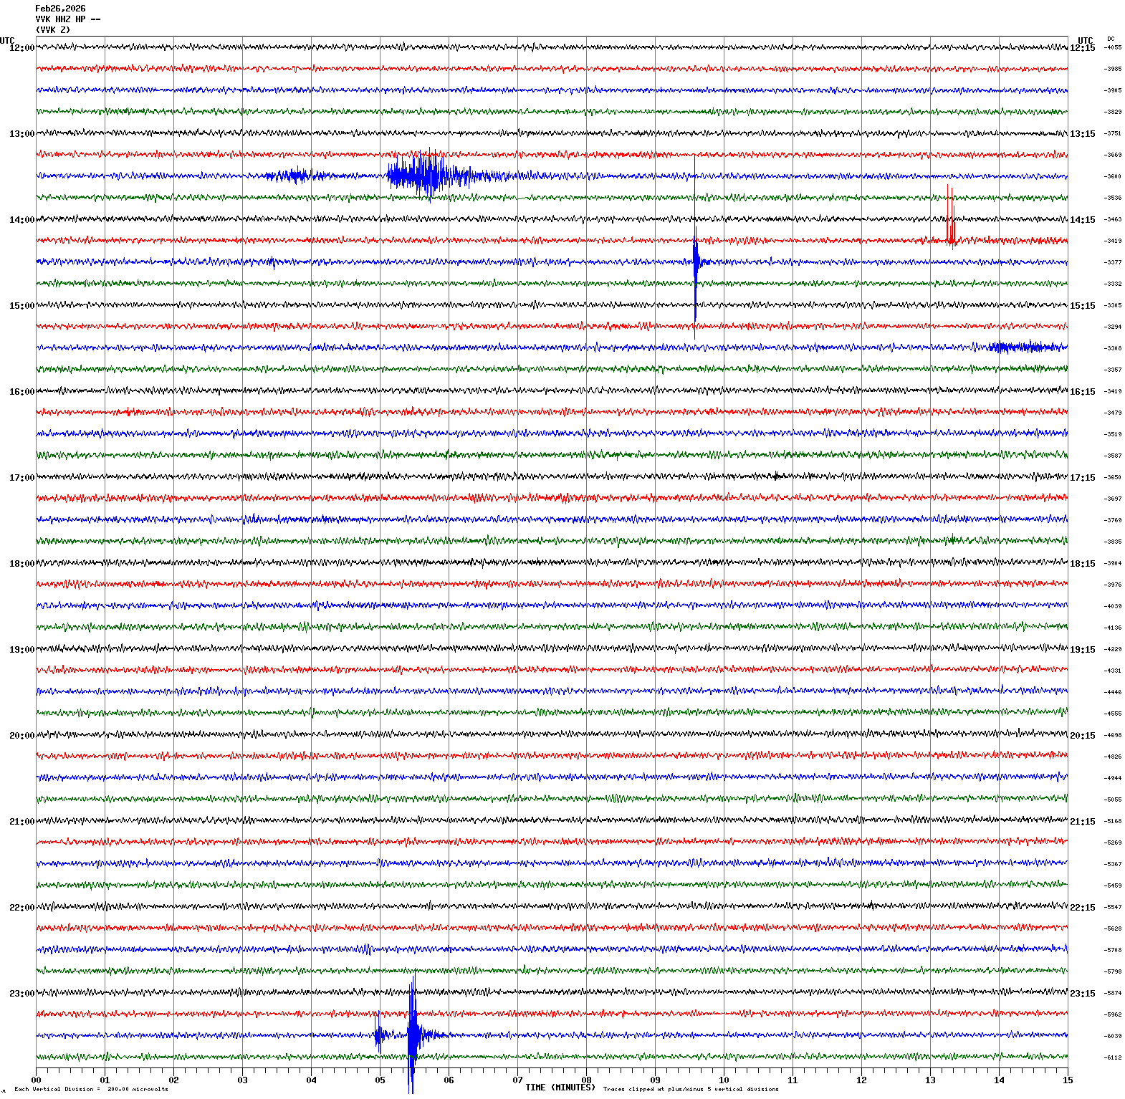Click the 15 minute tick on the bottom axis
The height and width of the screenshot is (1099, 1125).
1067,1080
